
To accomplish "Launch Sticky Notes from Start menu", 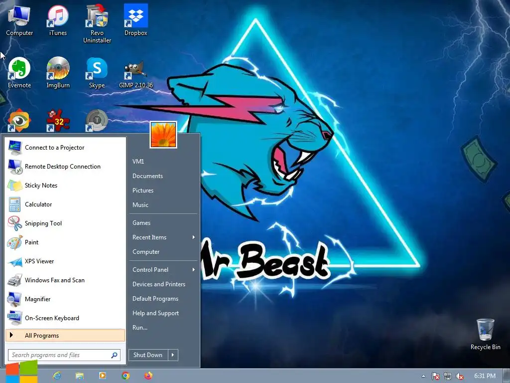I will [x=65, y=186].
